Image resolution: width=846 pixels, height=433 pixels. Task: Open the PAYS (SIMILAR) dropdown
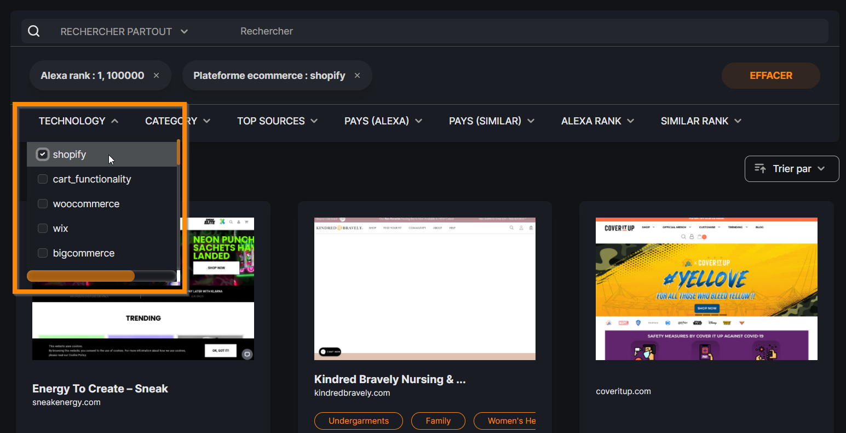coord(492,121)
